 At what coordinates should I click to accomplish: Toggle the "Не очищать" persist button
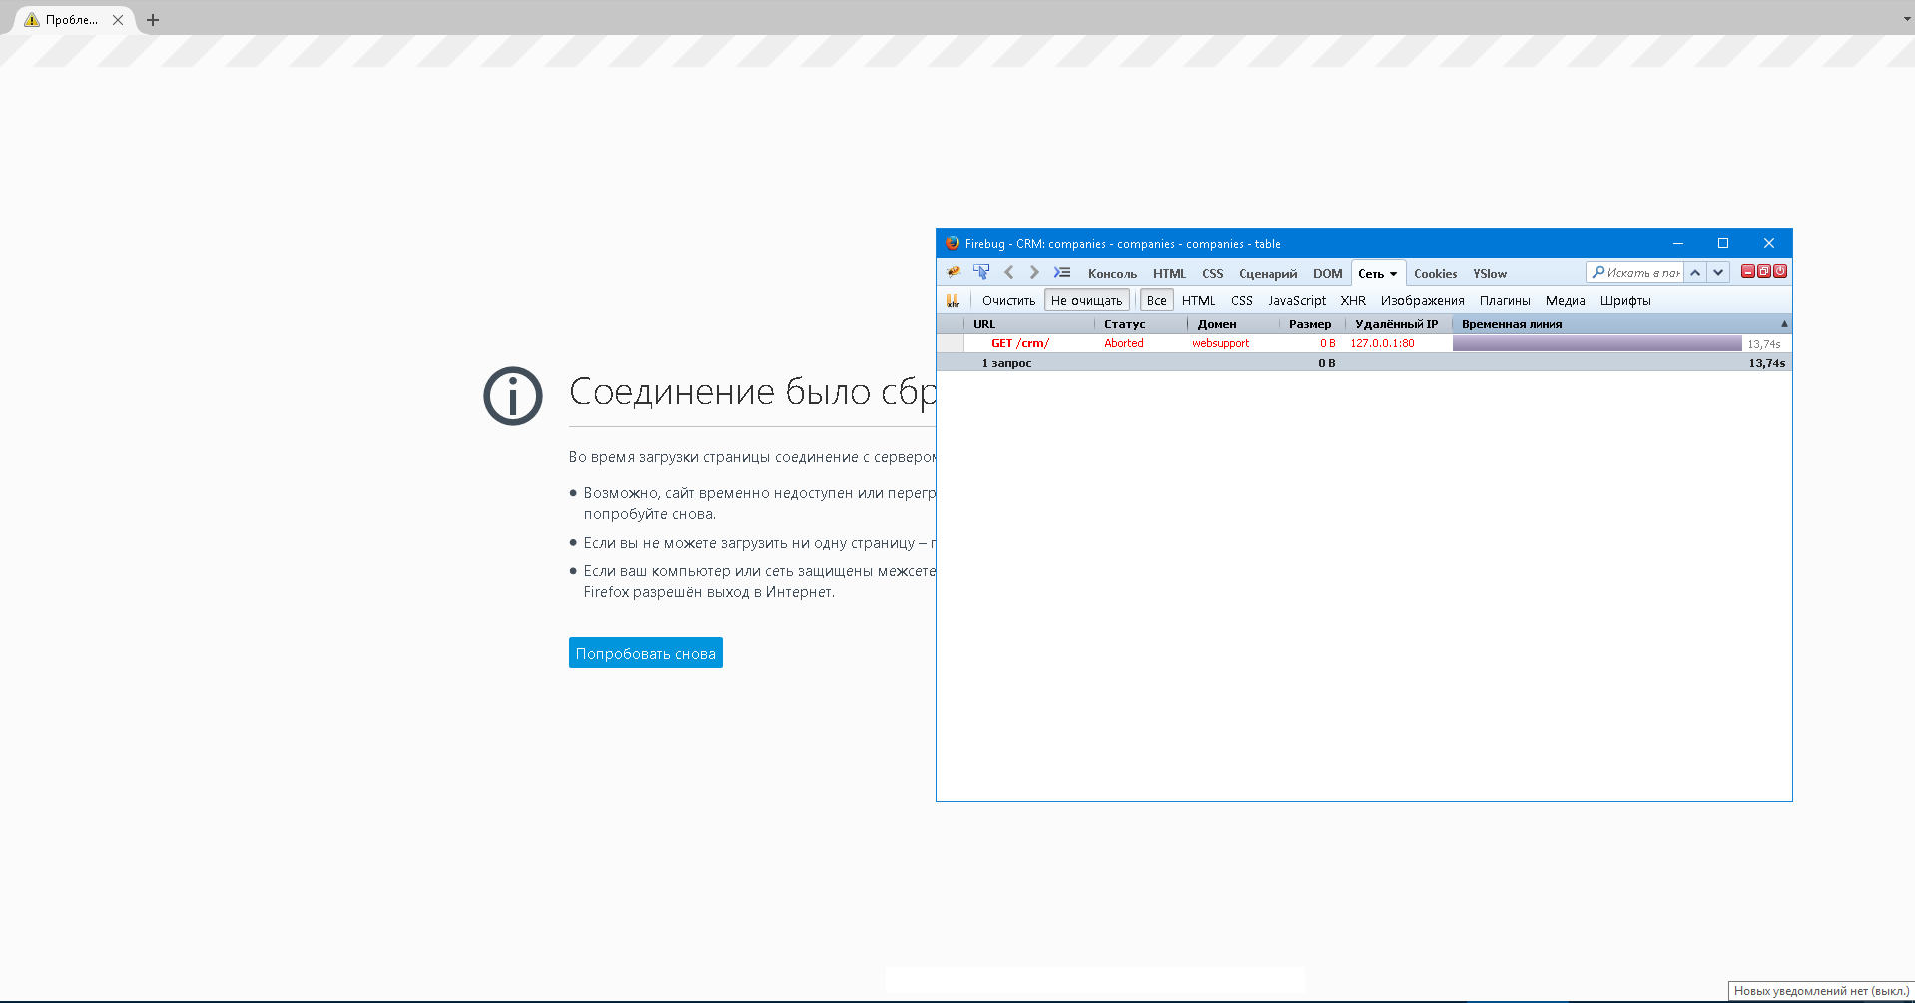pos(1086,300)
